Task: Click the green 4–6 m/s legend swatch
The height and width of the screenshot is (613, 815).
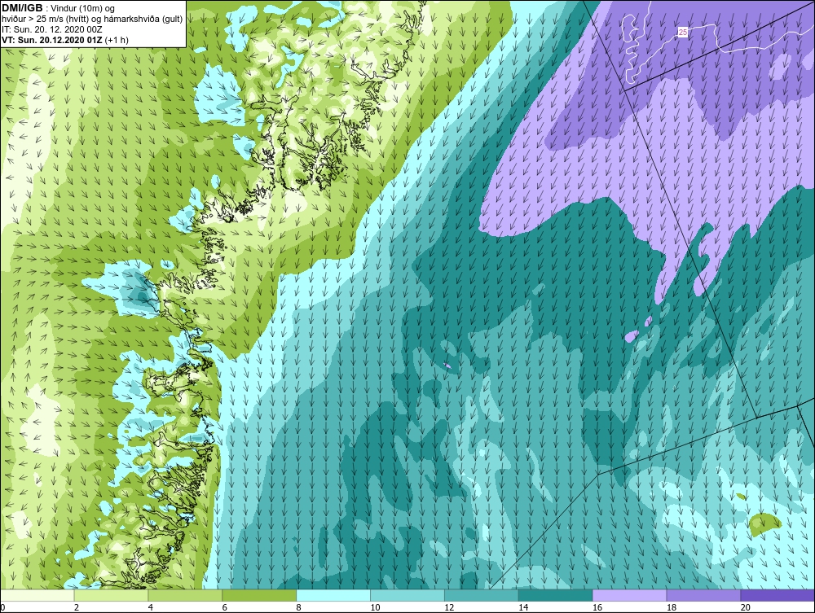Action: tap(185, 595)
